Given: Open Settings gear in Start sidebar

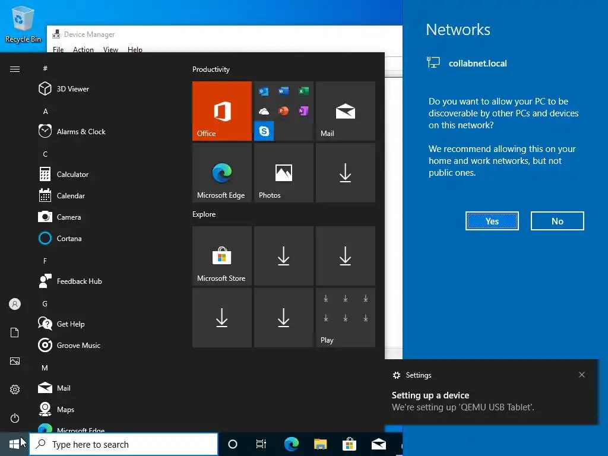Looking at the screenshot, I should (x=15, y=389).
